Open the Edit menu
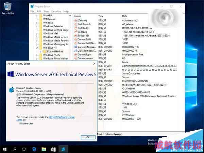This screenshot has height=153, width=204. click(39, 11)
